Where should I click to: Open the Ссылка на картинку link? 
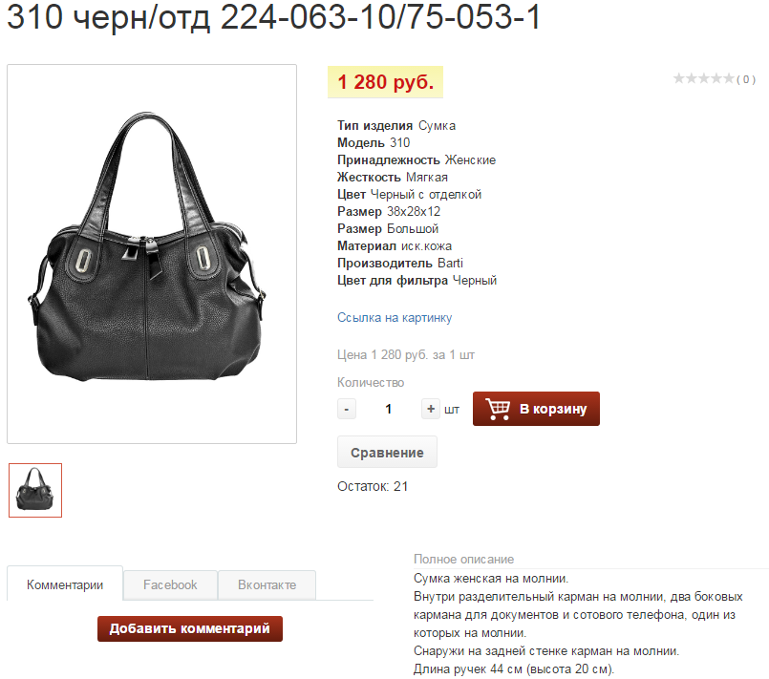pos(395,318)
